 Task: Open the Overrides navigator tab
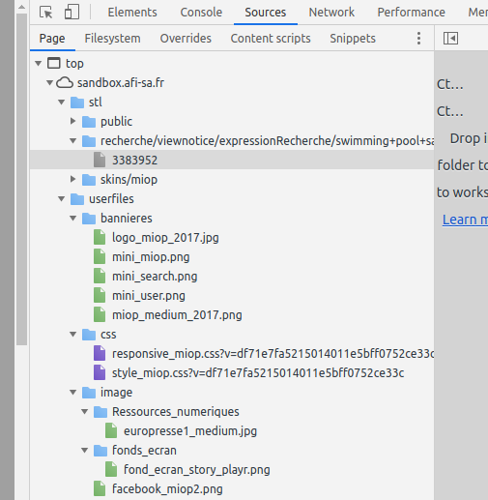click(186, 39)
